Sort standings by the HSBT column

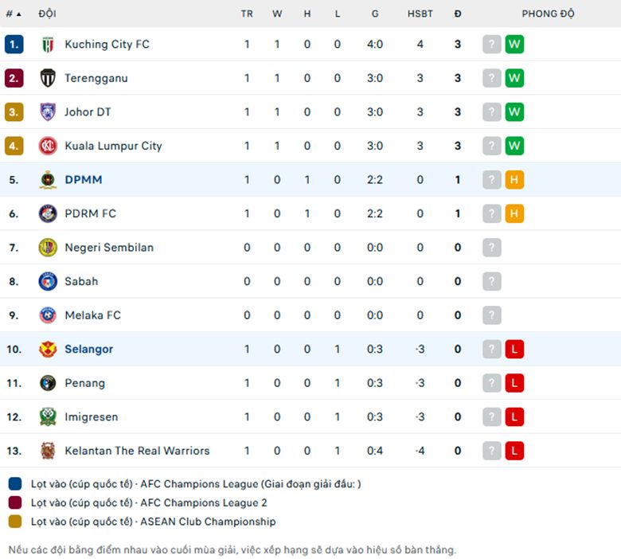coord(420,14)
